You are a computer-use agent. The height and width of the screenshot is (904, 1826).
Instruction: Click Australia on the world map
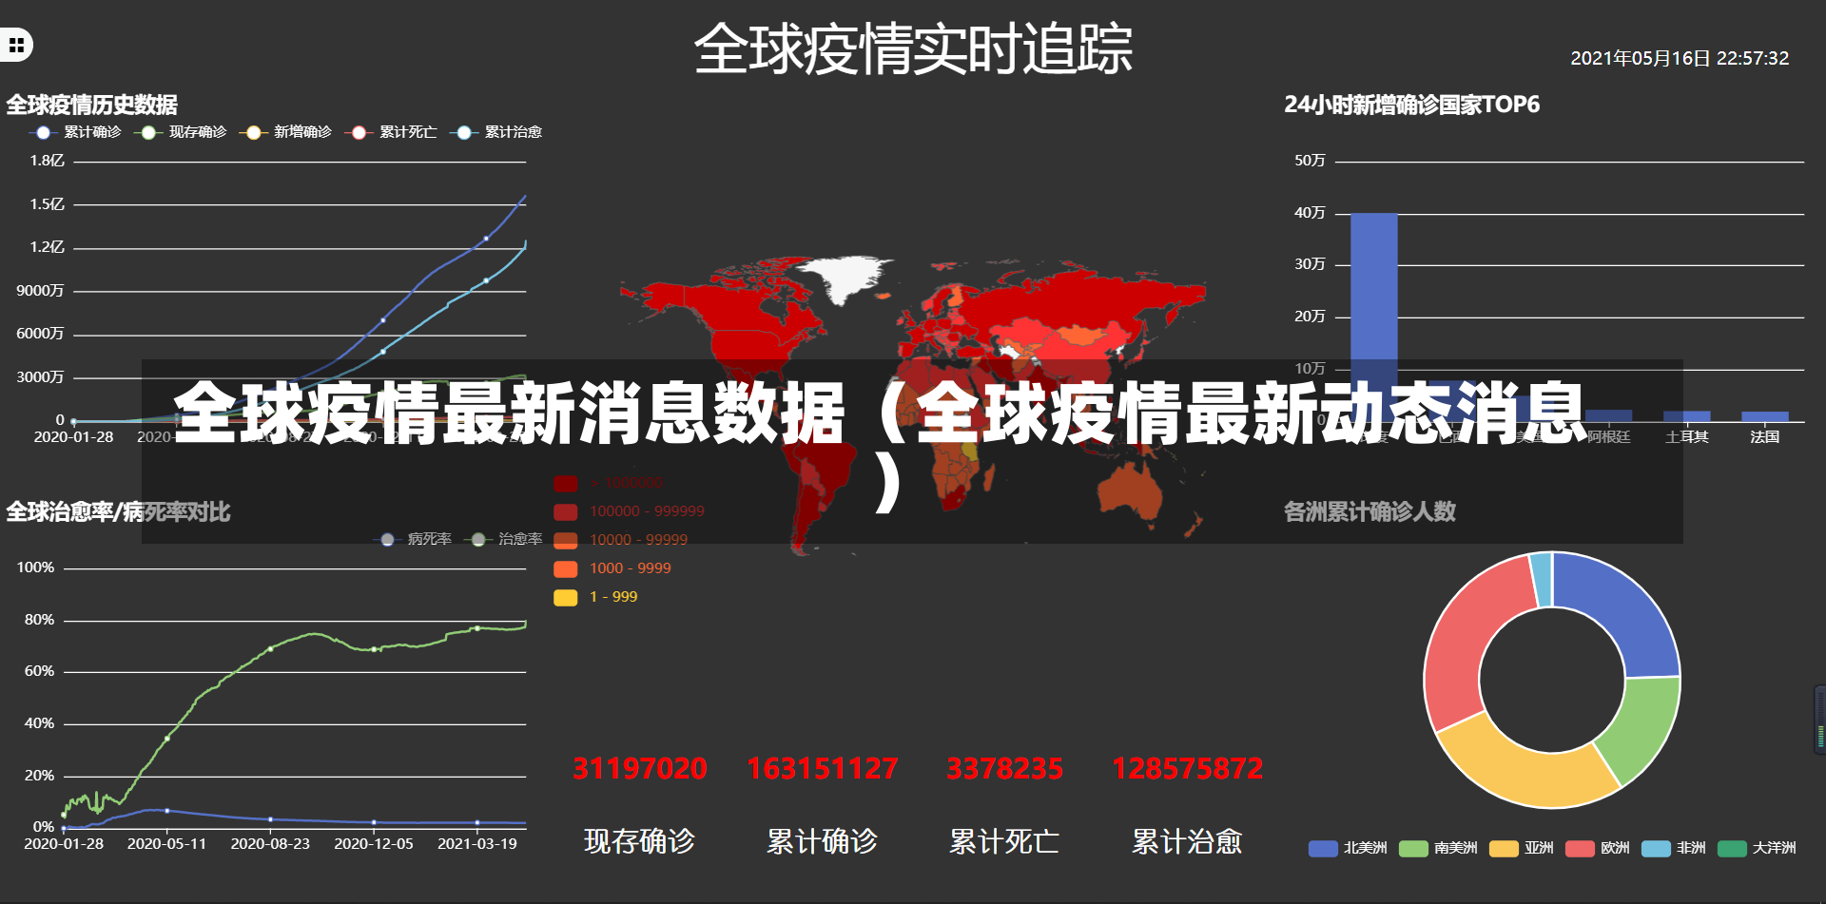[x=1131, y=492]
